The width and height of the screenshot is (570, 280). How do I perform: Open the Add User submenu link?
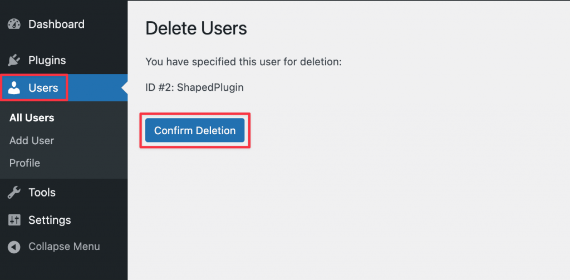click(32, 140)
